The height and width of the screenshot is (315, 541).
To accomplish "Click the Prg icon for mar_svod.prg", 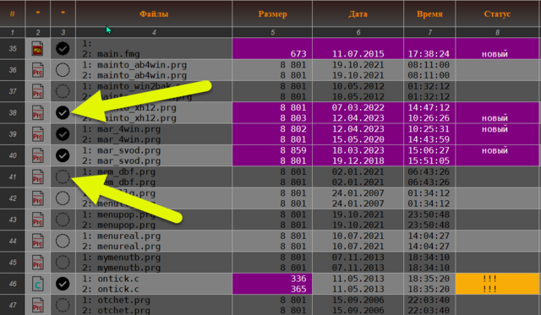I will pyautogui.click(x=37, y=155).
